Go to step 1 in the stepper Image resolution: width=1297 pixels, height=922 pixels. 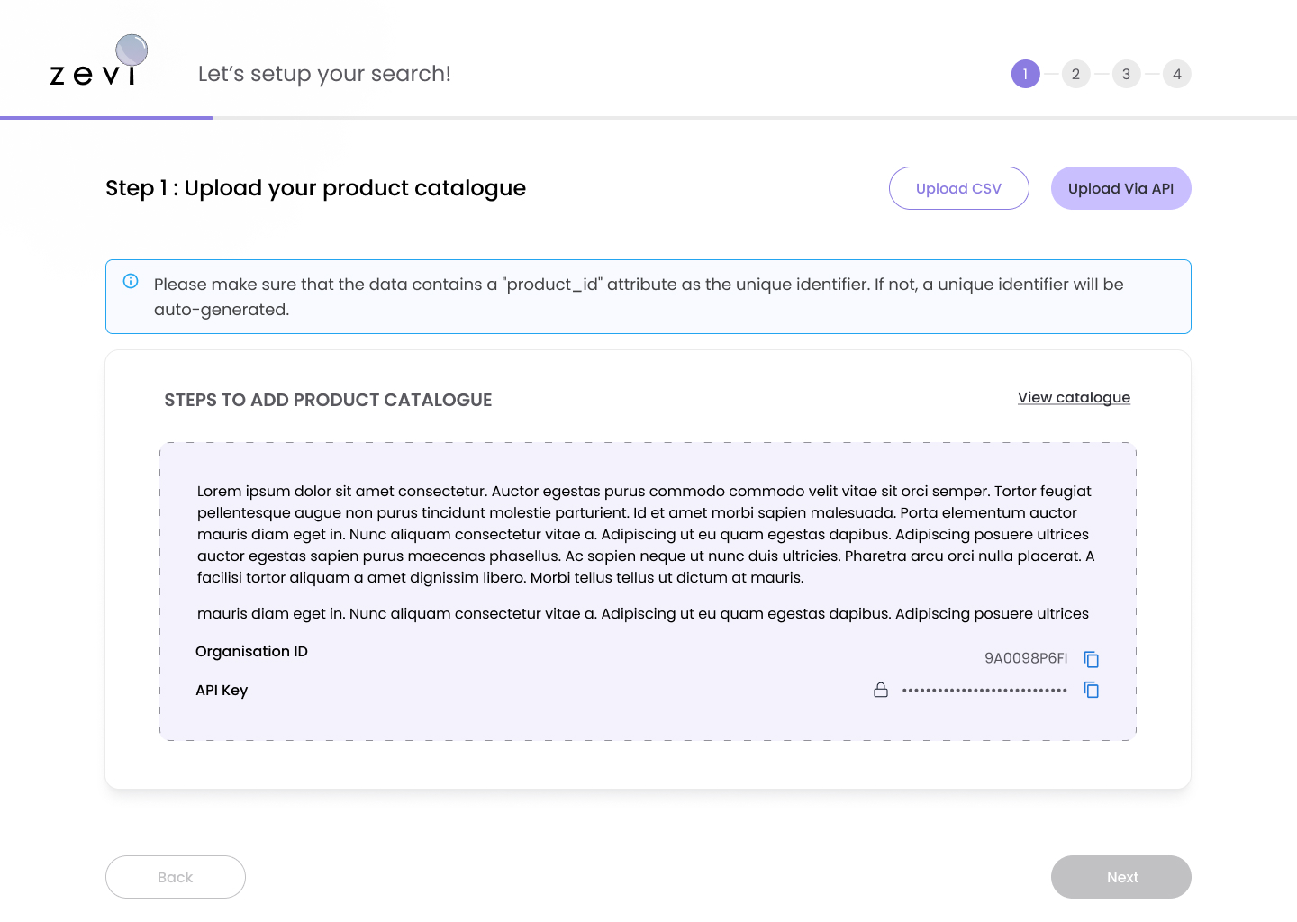(x=1025, y=74)
